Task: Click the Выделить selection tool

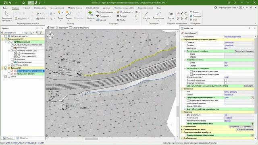Action: click(x=22, y=19)
